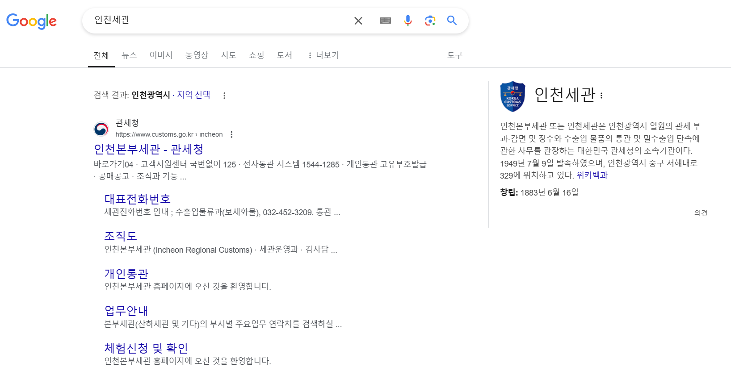Select the 전체 tab

click(101, 55)
